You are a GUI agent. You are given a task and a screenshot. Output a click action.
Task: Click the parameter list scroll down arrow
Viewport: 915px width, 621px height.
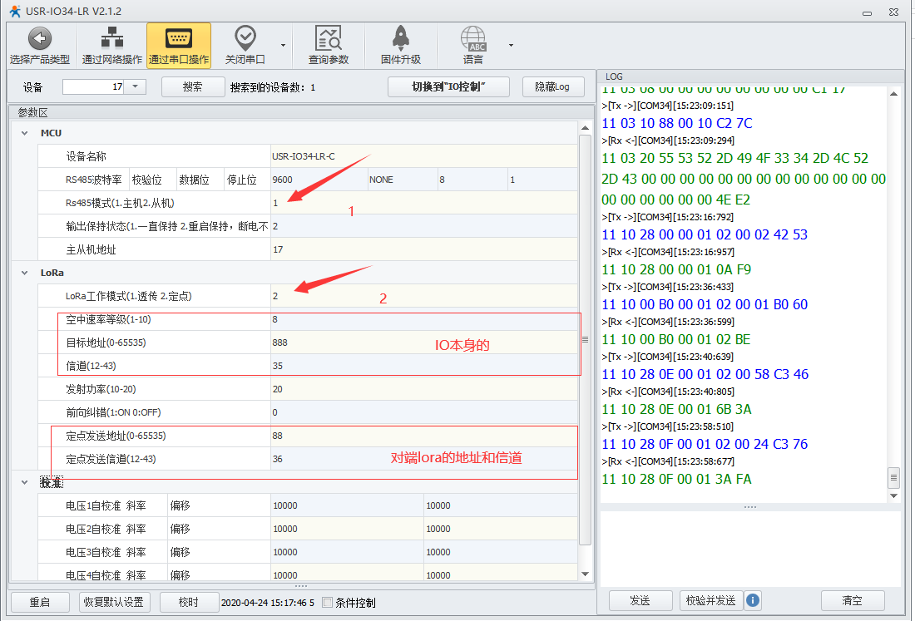[x=585, y=574]
